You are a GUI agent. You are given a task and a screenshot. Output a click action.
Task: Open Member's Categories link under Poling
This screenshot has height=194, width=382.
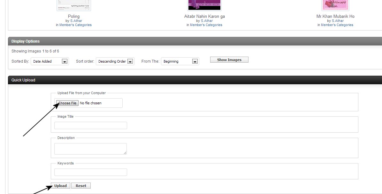tap(75, 25)
